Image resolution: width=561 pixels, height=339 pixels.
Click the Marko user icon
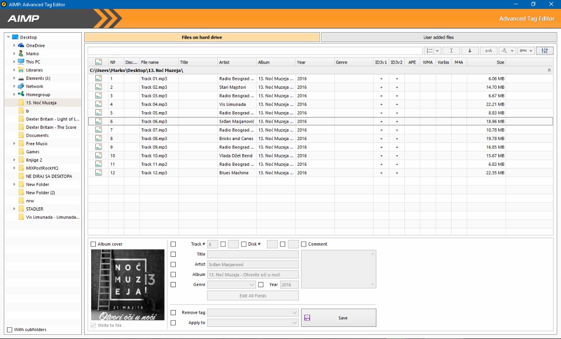click(21, 53)
